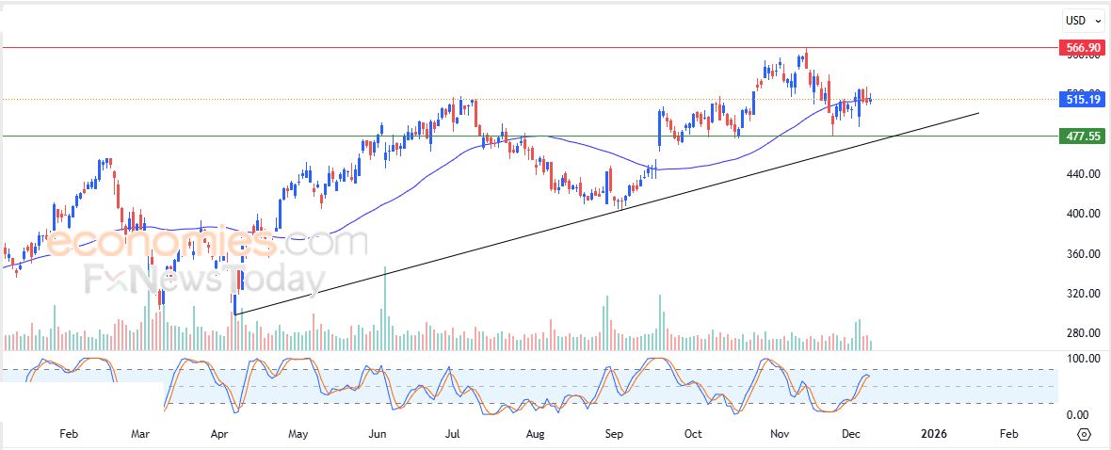Click the Nov label on time axis
Image resolution: width=1111 pixels, height=450 pixels.
[779, 434]
